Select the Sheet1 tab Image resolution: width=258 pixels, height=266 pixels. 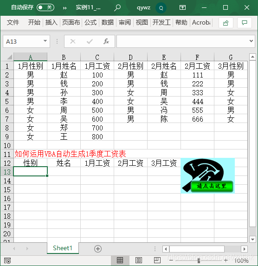click(63, 248)
